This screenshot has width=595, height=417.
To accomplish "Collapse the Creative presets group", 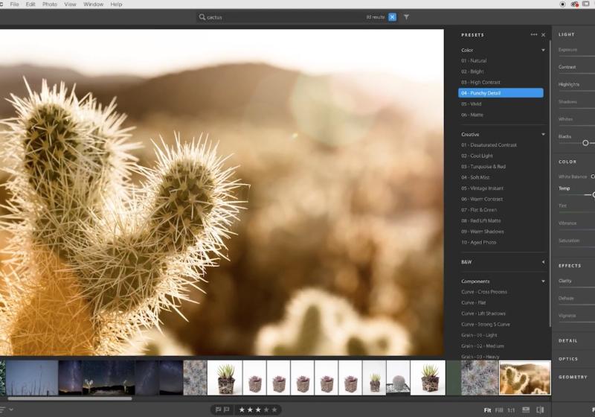I will pyautogui.click(x=543, y=135).
